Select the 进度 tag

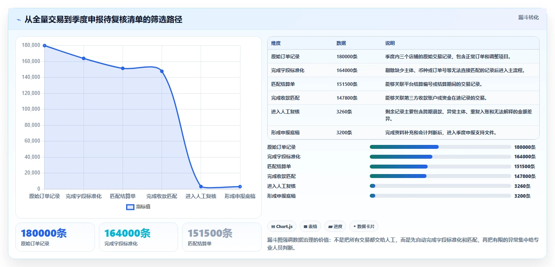(x=335, y=226)
